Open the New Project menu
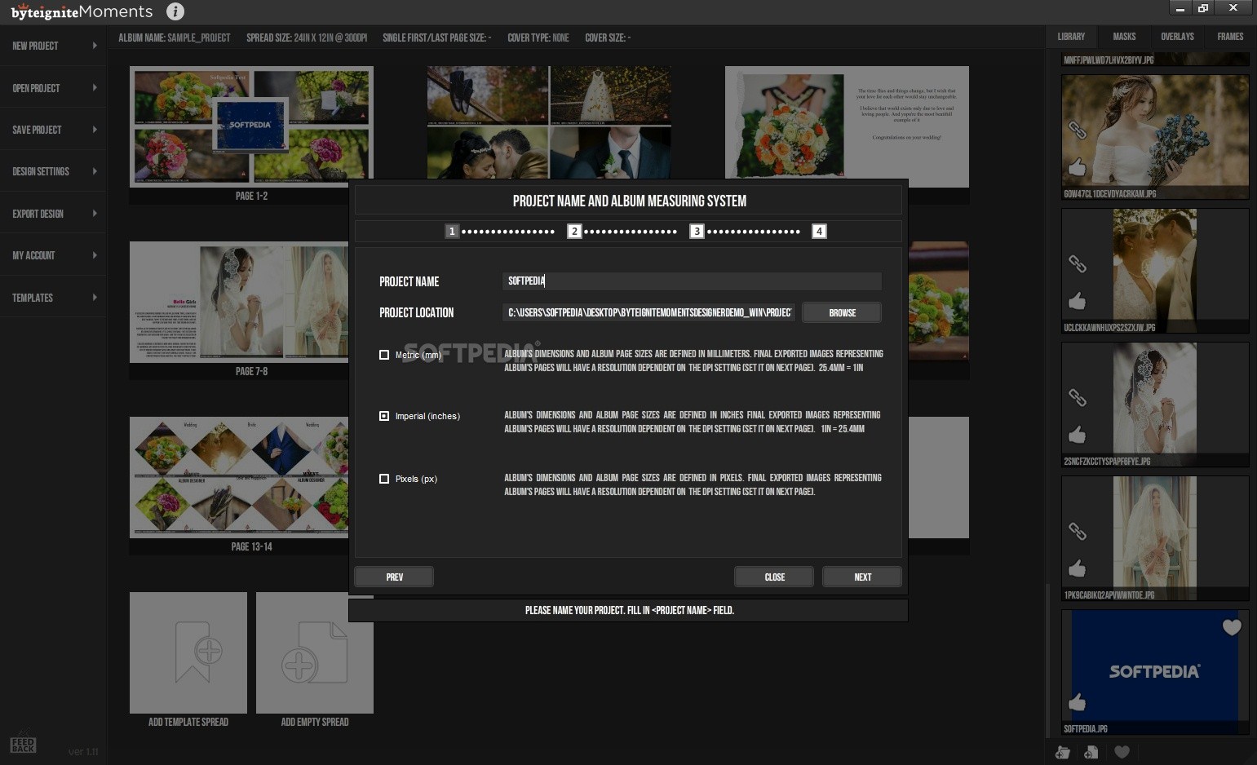Image resolution: width=1257 pixels, height=765 pixels. click(x=53, y=46)
